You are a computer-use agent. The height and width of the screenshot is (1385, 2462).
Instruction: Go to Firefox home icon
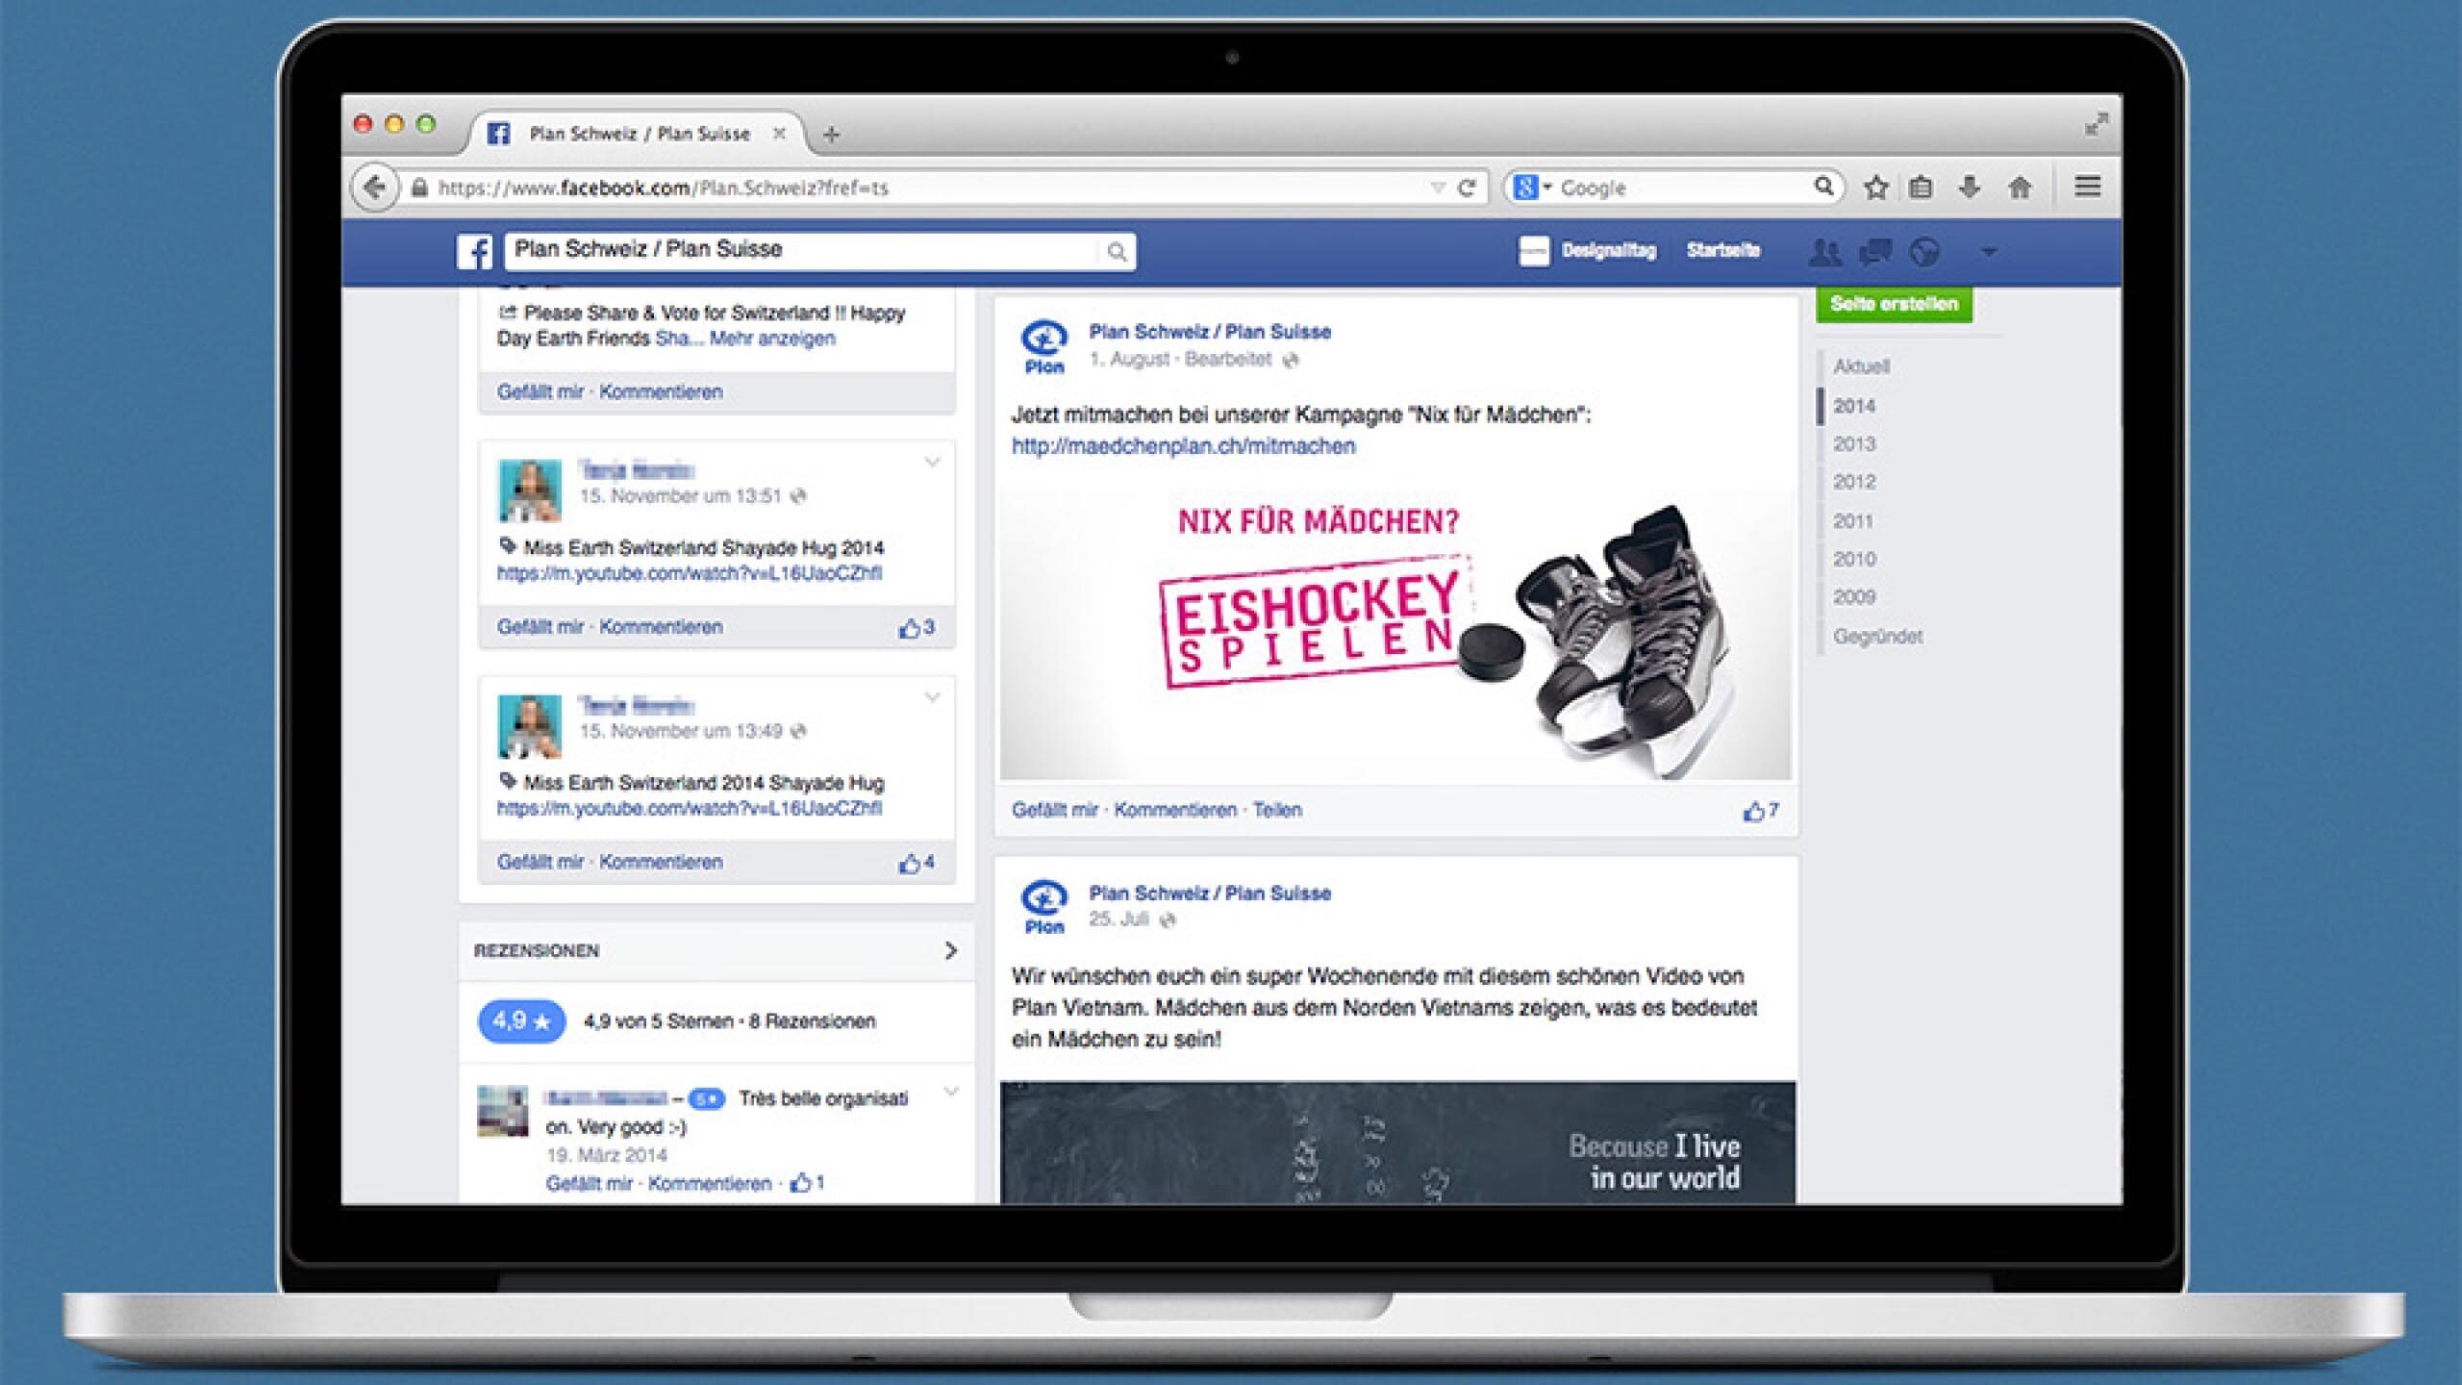pyautogui.click(x=2020, y=188)
